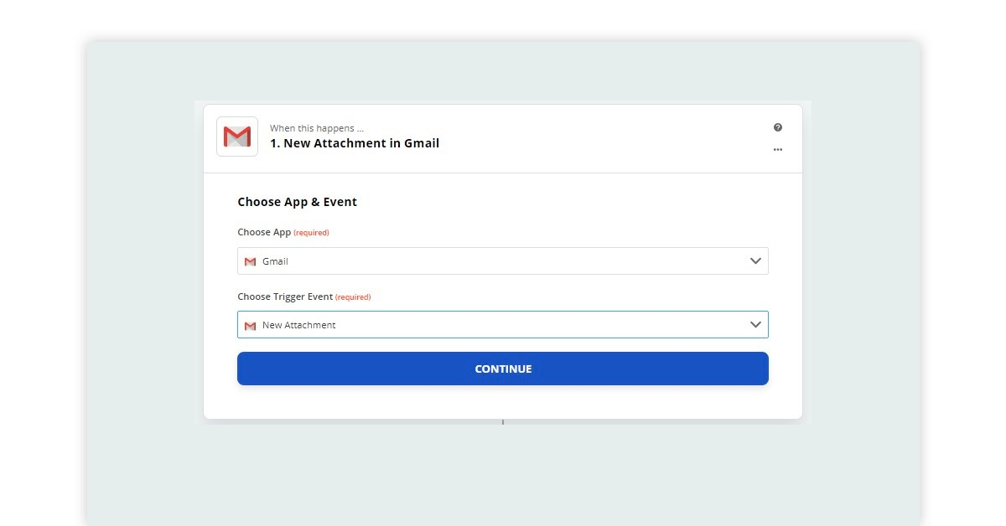Expand the Choose Trigger Event dropdown arrow

755,325
